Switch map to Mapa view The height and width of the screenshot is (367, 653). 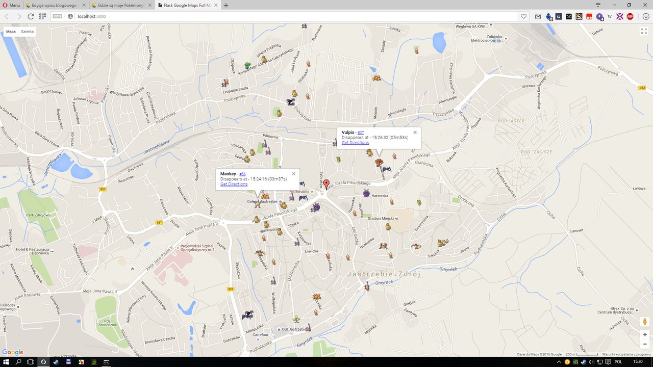11,32
